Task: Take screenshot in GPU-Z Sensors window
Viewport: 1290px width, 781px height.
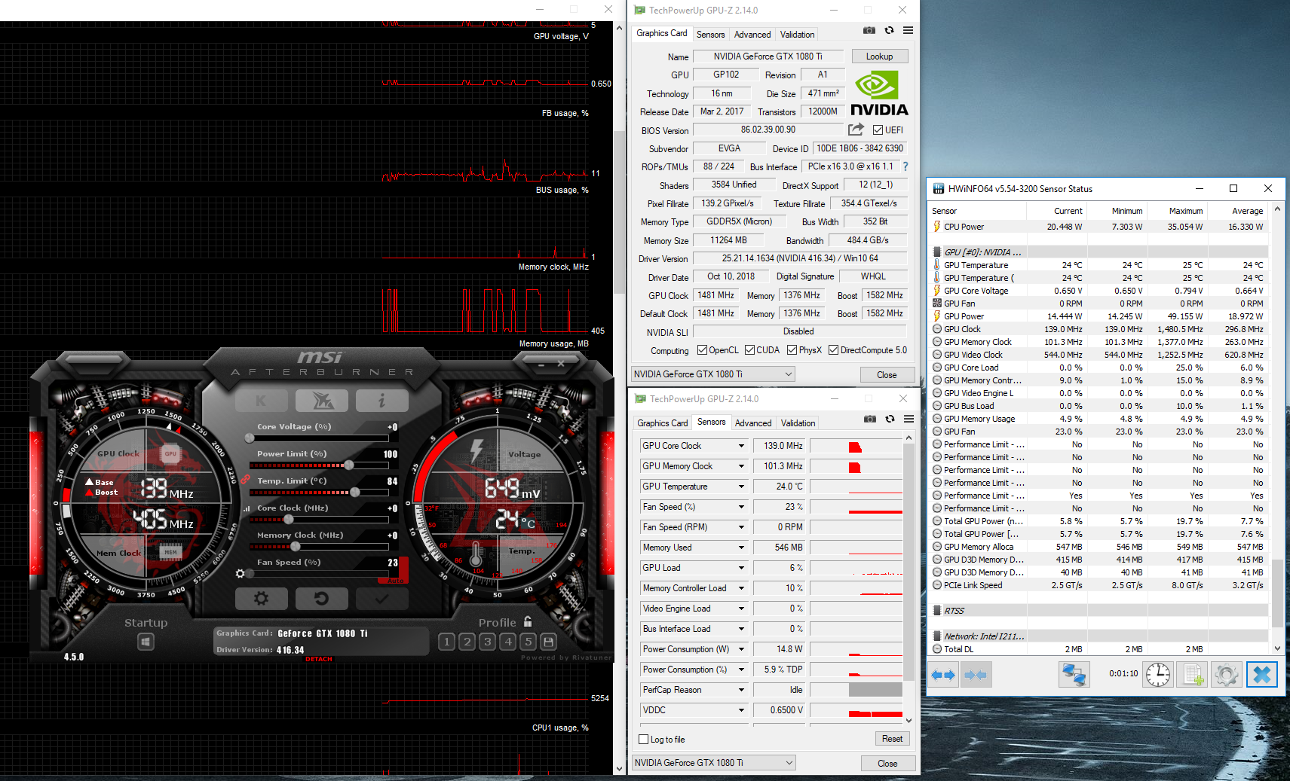Action: [870, 419]
